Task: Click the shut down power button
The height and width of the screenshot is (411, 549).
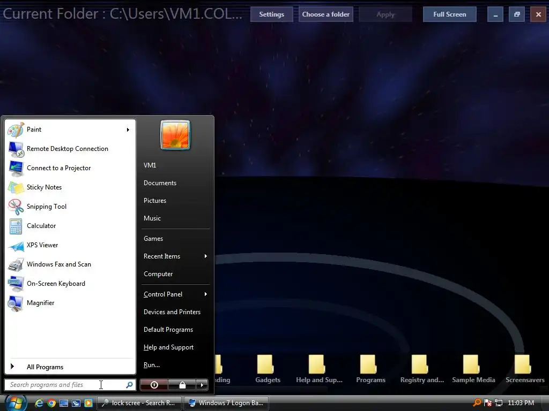Action: [154, 385]
